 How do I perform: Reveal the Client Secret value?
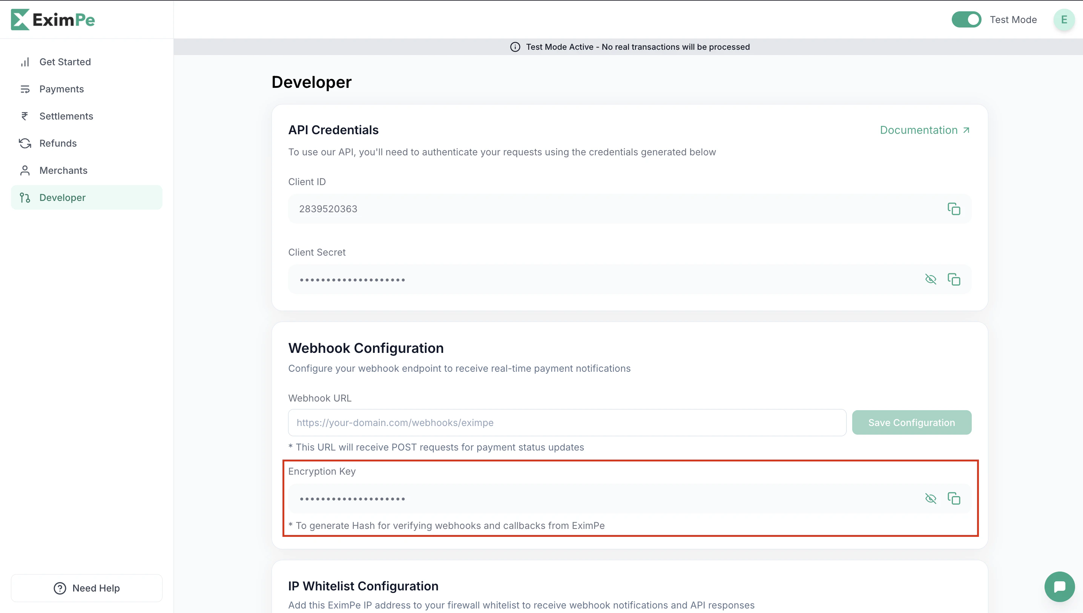[x=931, y=279]
